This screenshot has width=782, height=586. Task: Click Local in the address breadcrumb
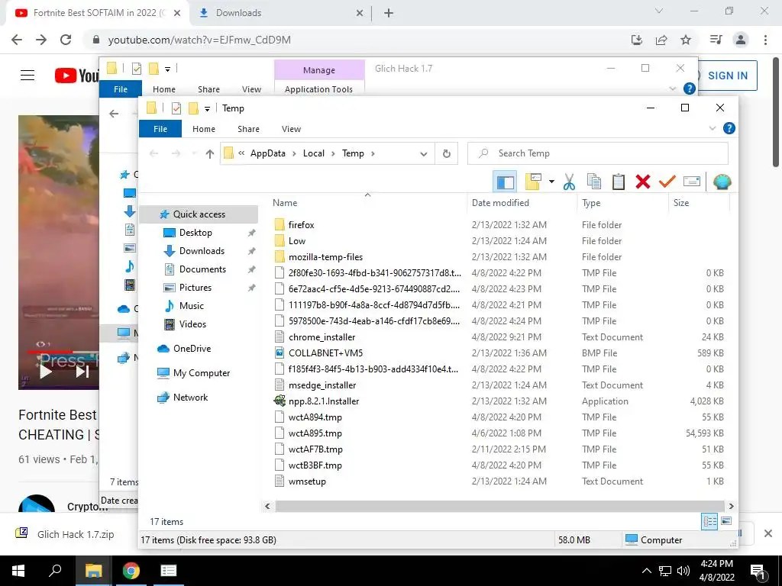pos(314,153)
